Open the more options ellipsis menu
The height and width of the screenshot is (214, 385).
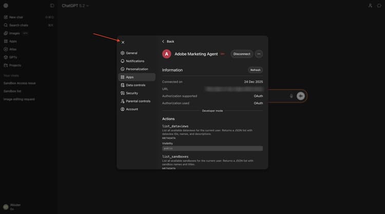coord(259,54)
